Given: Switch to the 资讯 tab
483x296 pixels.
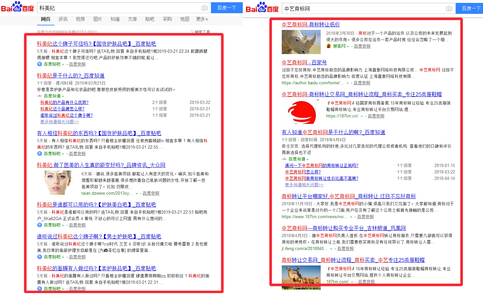Looking at the screenshot, I should tap(63, 19).
